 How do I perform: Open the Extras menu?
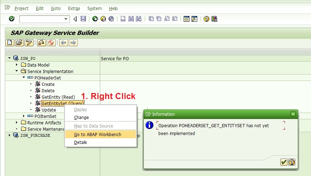click(74, 8)
